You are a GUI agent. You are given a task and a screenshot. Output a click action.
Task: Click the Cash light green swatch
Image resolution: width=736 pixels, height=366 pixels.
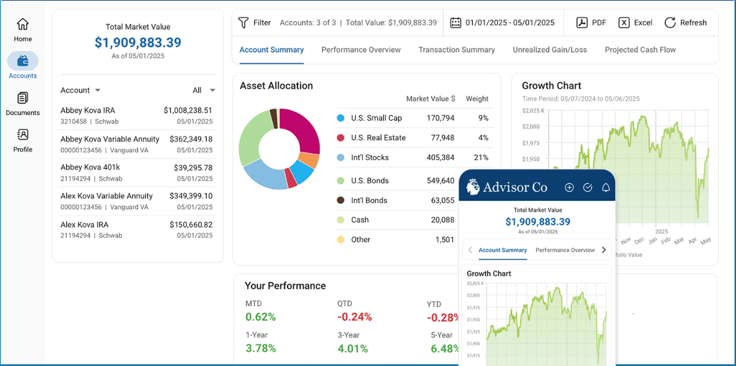pos(340,220)
